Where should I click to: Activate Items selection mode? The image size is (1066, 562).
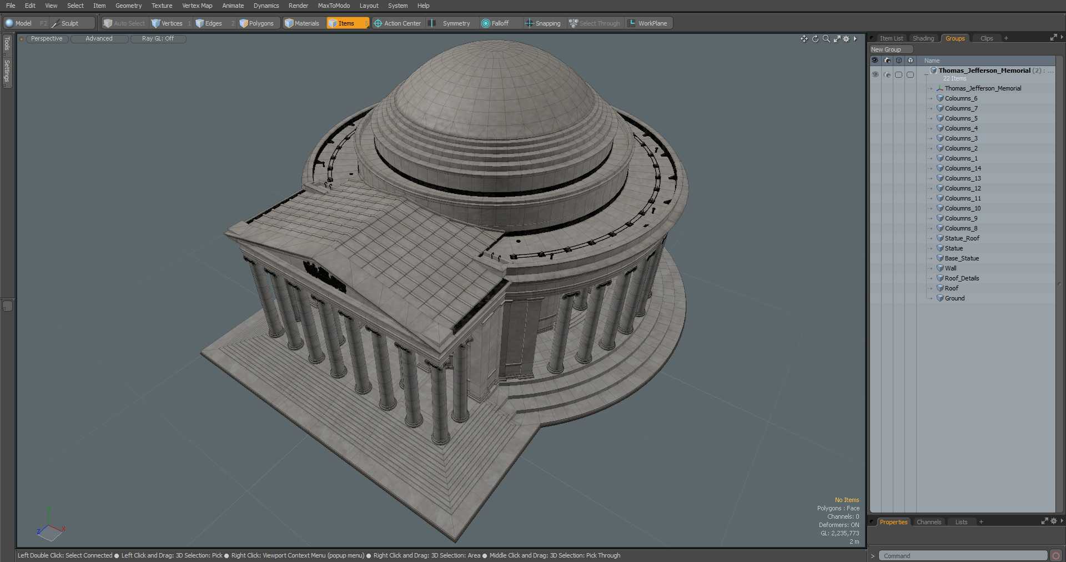[x=347, y=23]
